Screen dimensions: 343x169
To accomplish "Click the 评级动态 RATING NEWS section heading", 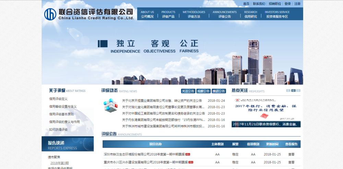I will pos(119,91).
